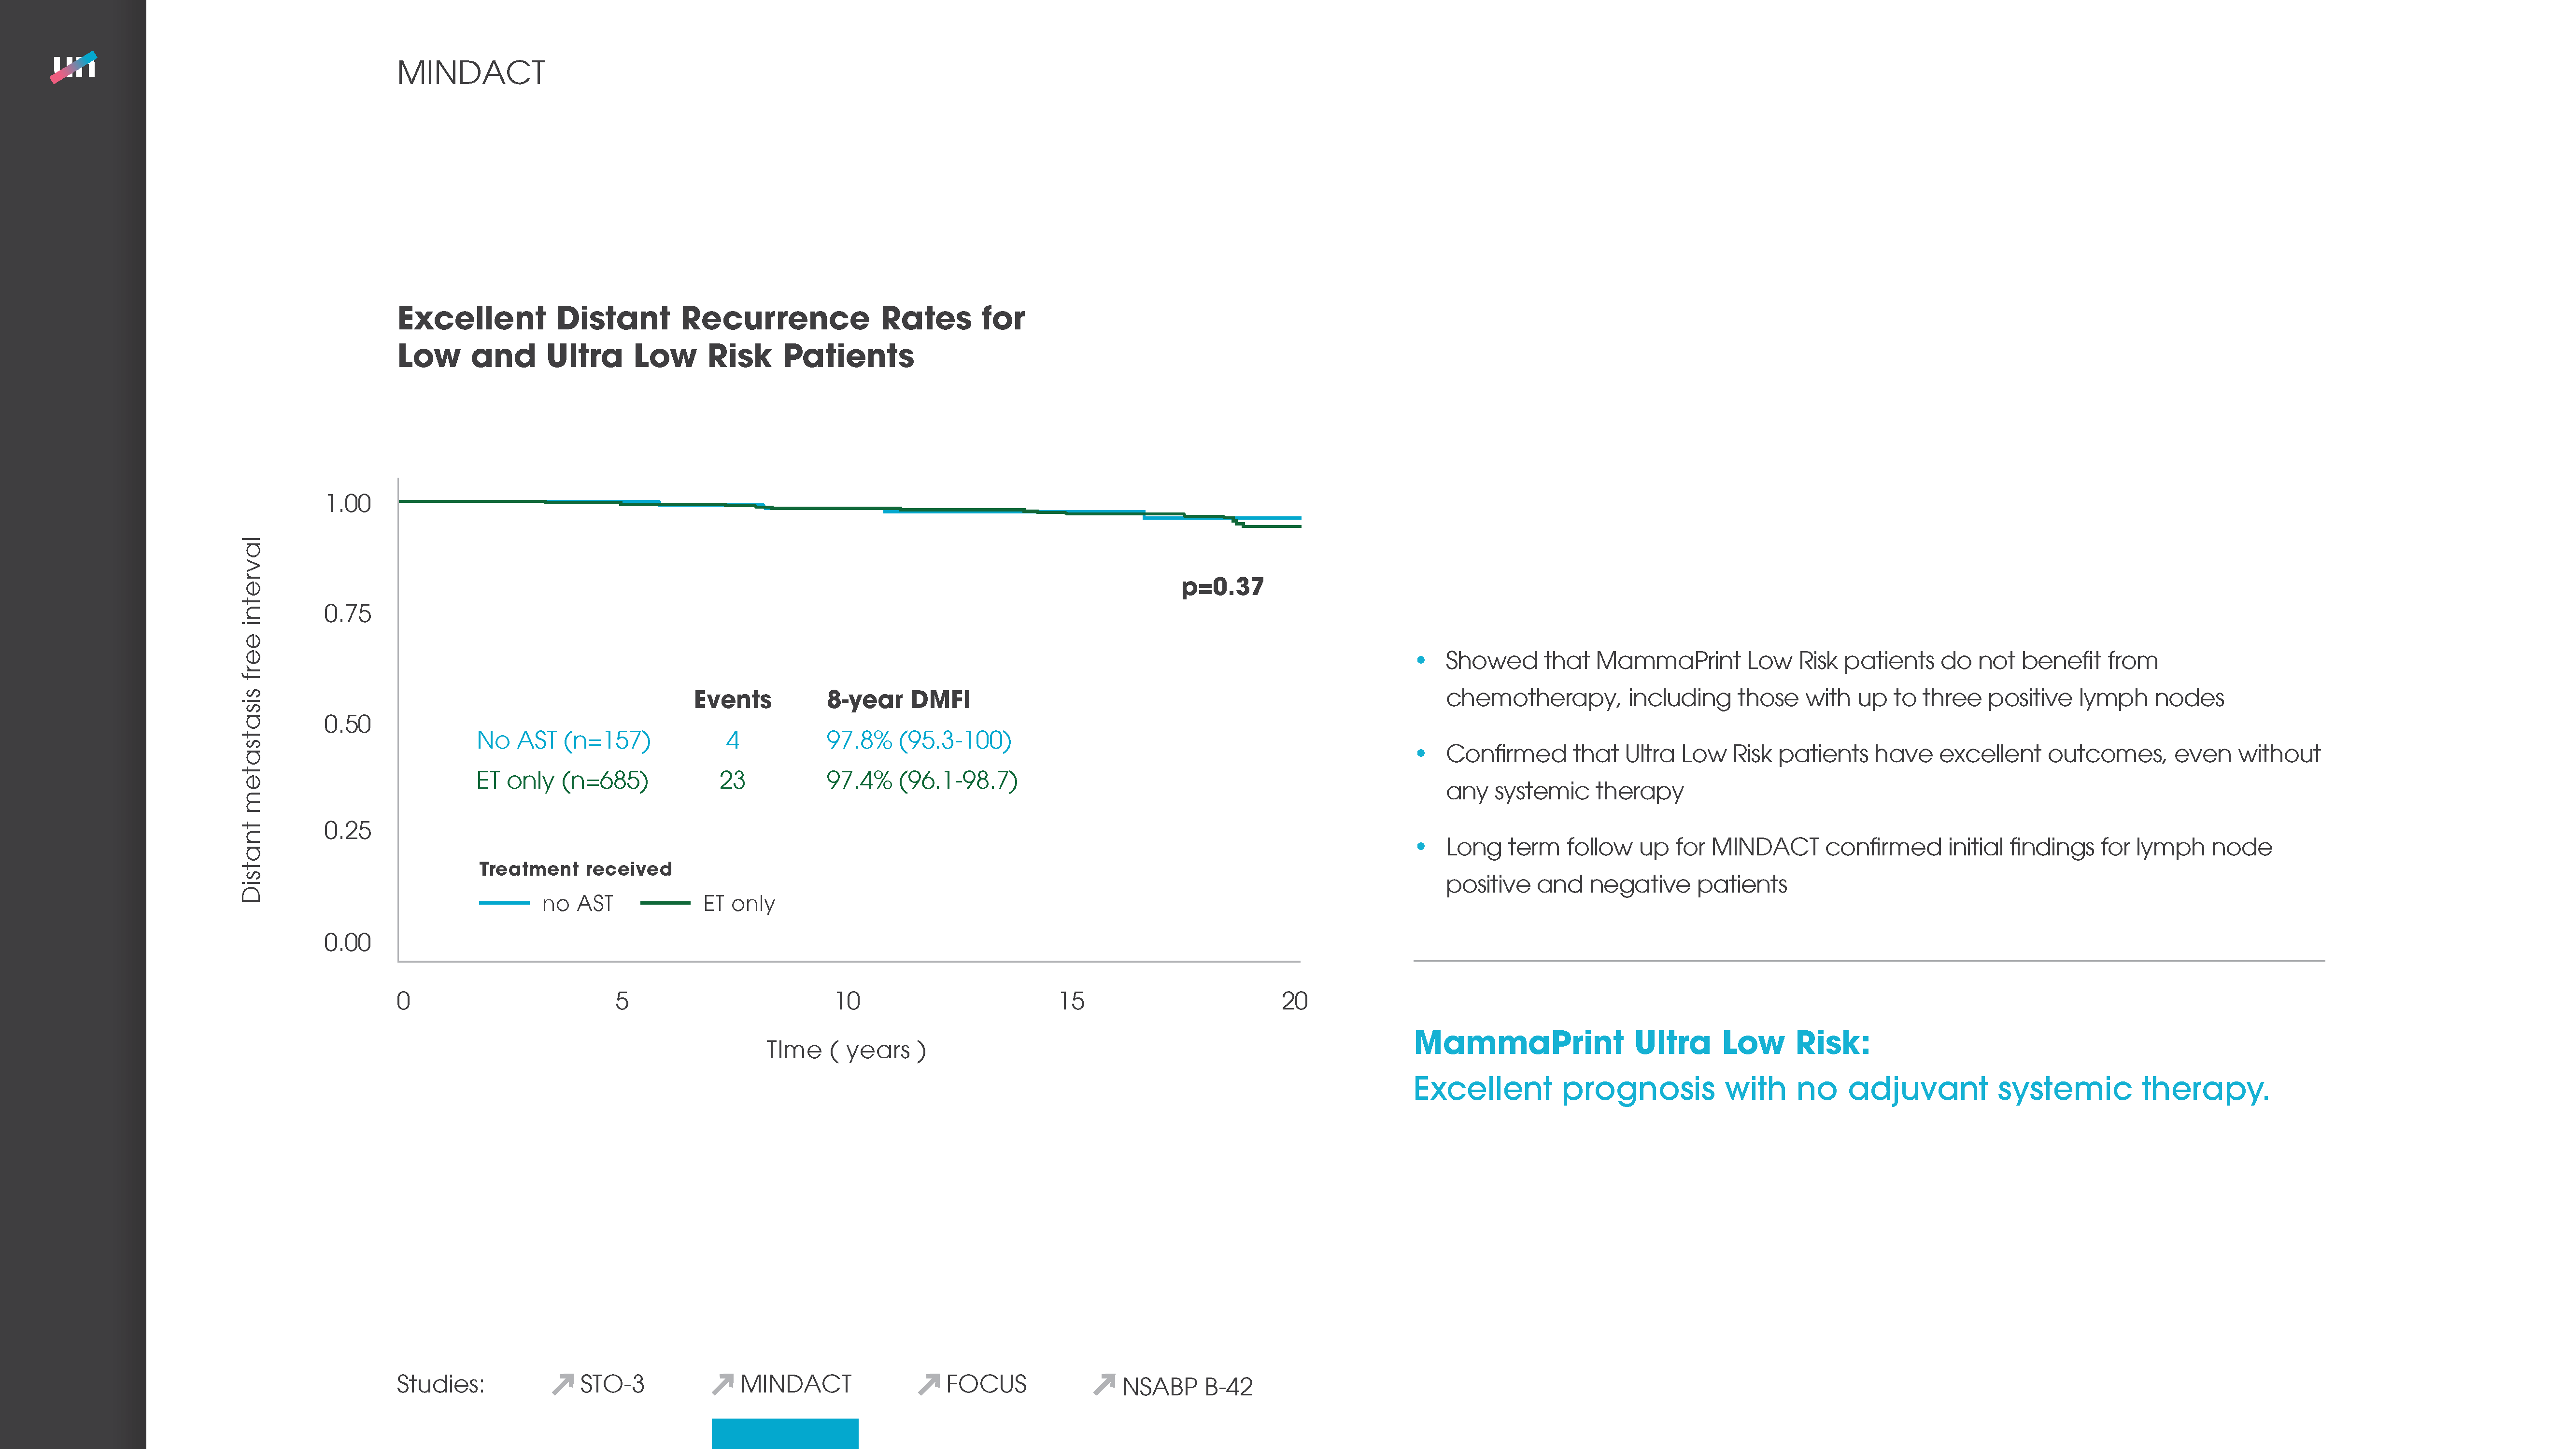
Task: Open the STO-3 study text link
Action: [x=612, y=1384]
